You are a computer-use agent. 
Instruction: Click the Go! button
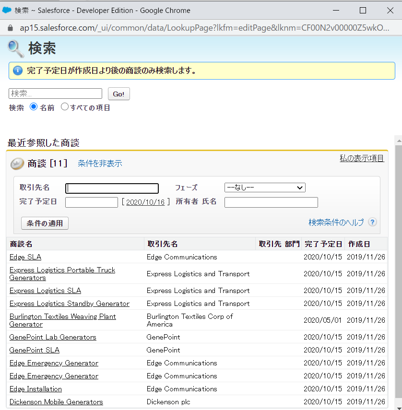coord(119,94)
